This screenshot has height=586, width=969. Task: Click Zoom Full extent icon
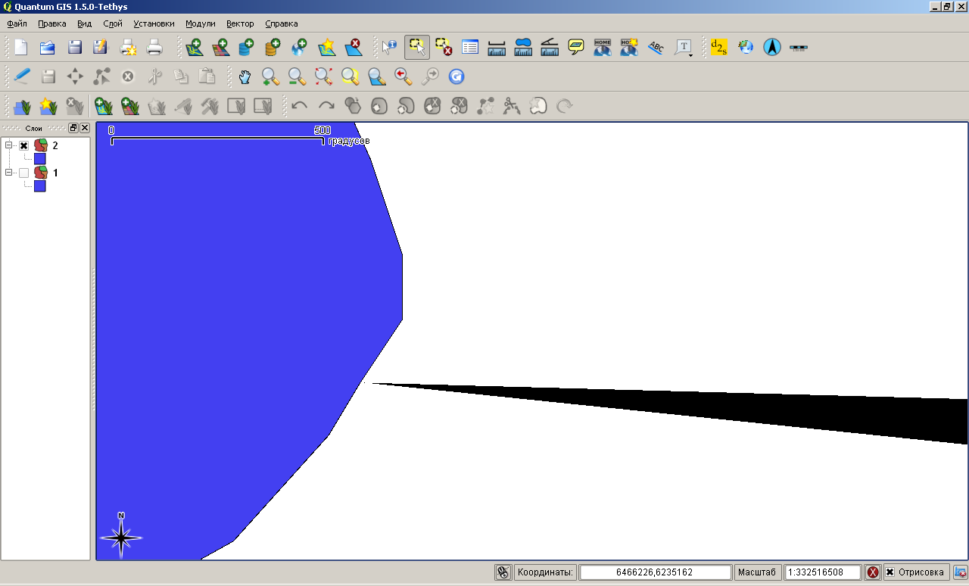click(x=323, y=76)
